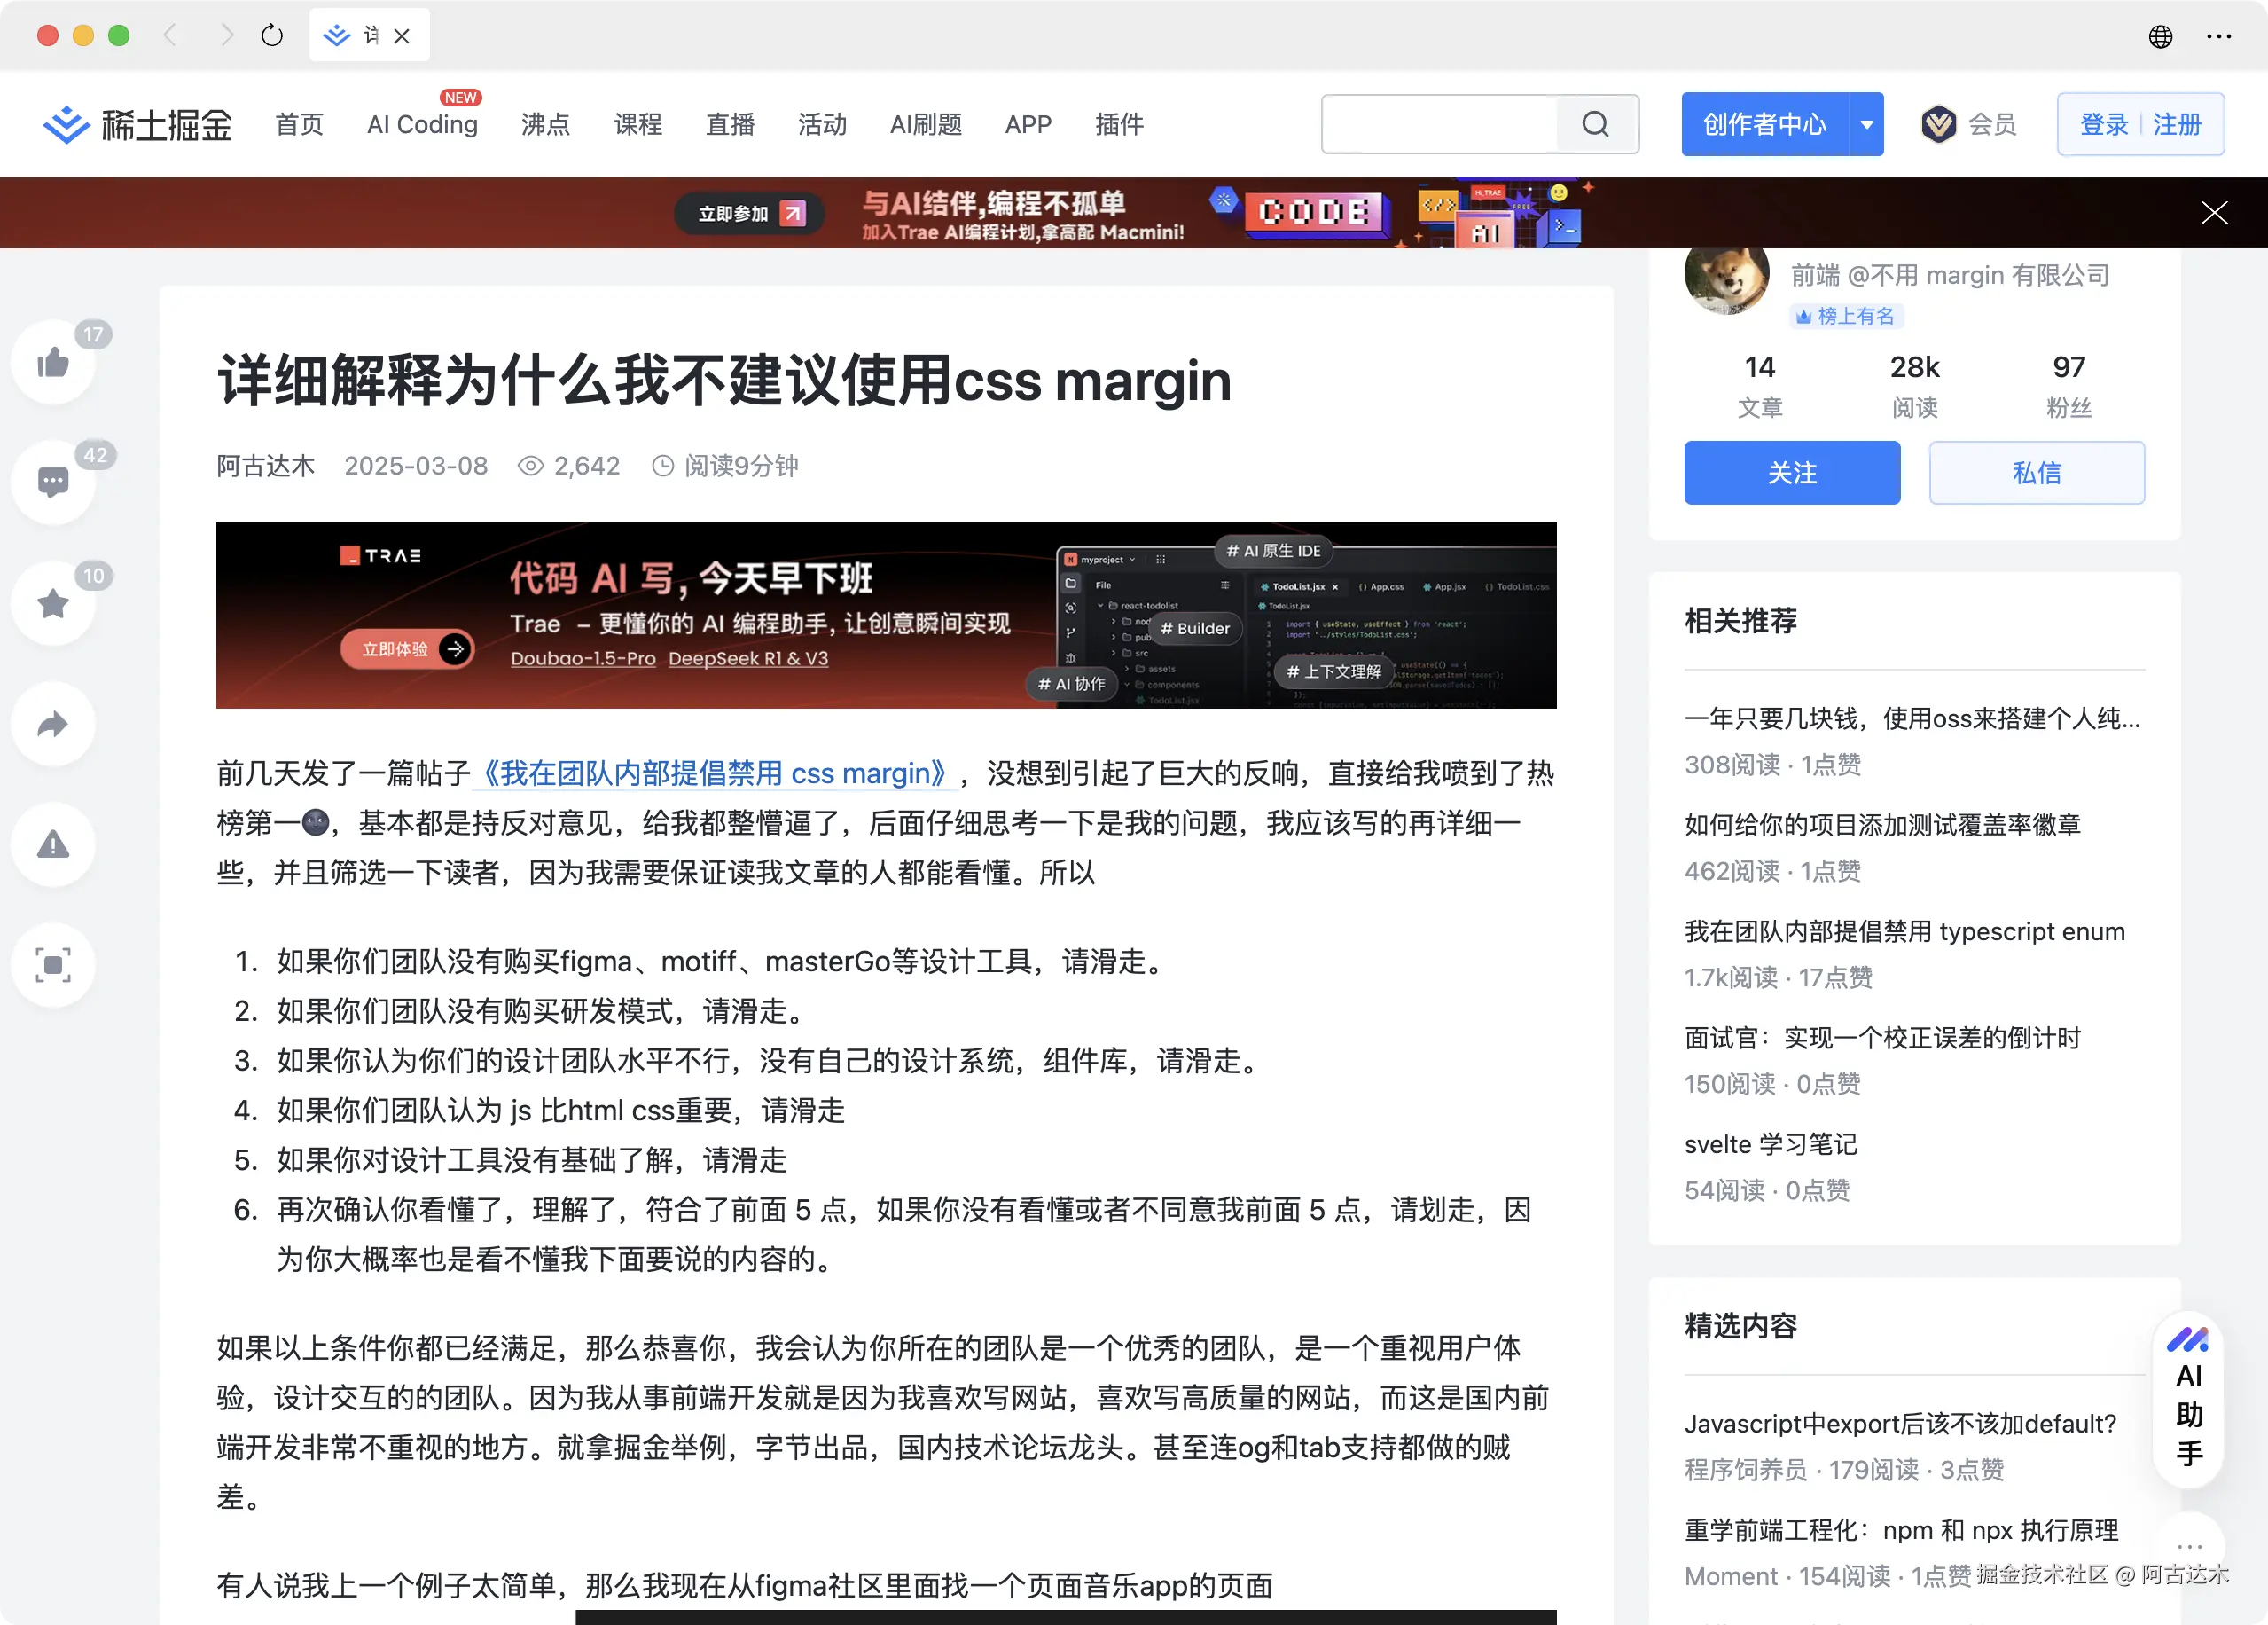Screen dimensions: 2268x1625
Task: Open comments via speech bubble icon
Action: (53, 483)
